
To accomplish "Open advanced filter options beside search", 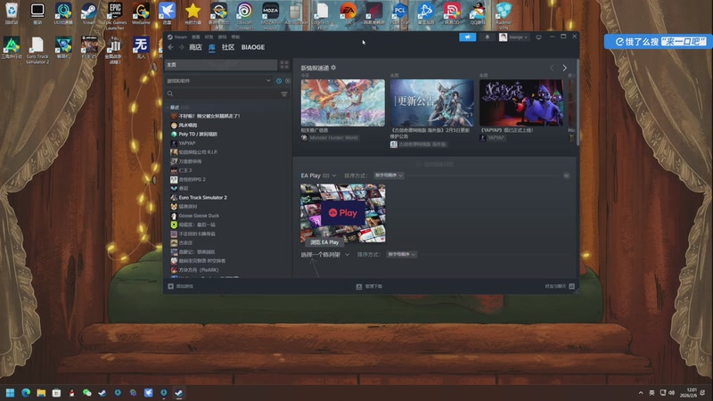I will [284, 94].
